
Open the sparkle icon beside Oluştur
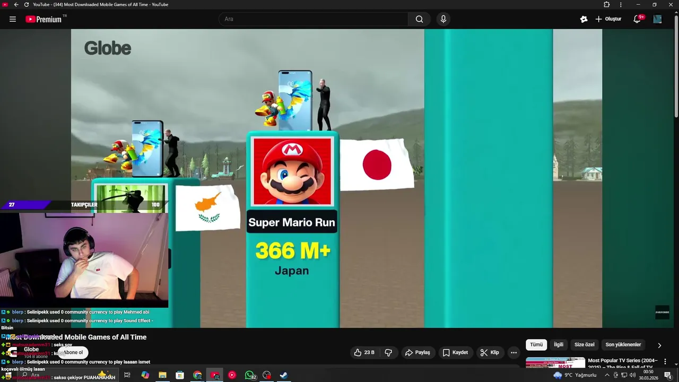pos(584,19)
